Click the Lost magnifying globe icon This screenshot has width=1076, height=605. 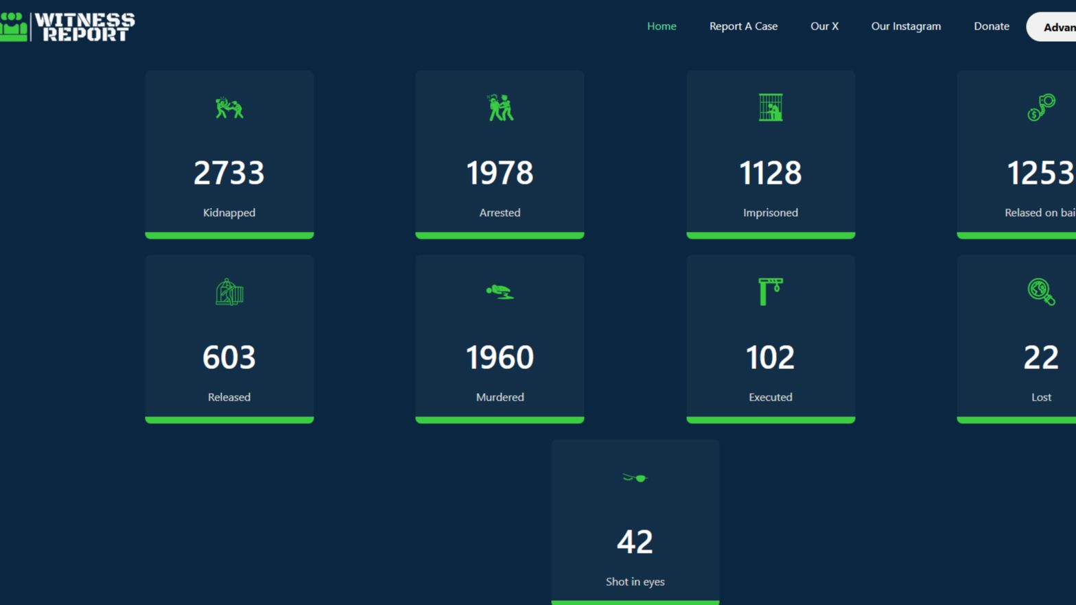[1040, 292]
